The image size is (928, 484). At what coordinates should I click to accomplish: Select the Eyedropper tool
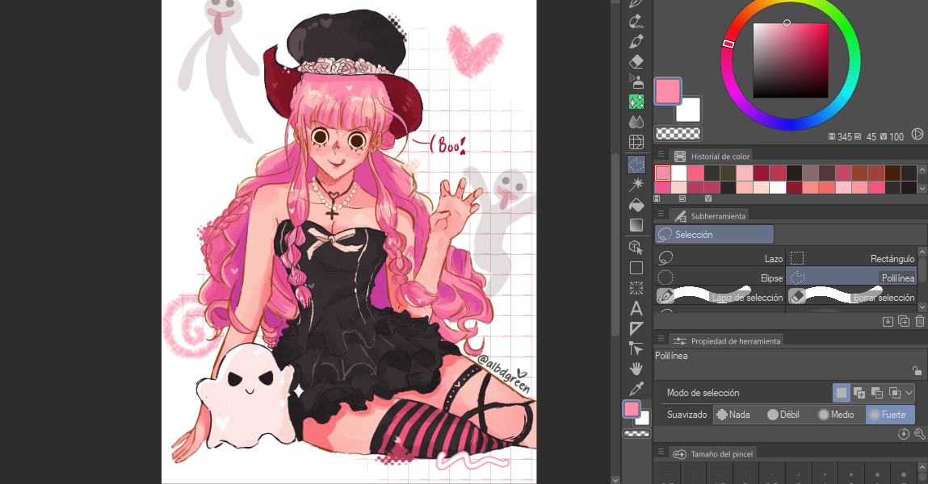click(636, 389)
